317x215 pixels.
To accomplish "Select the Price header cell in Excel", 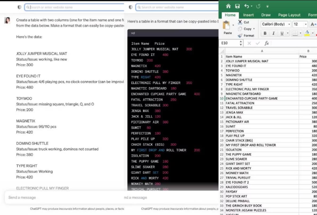I will [x=308, y=56].
